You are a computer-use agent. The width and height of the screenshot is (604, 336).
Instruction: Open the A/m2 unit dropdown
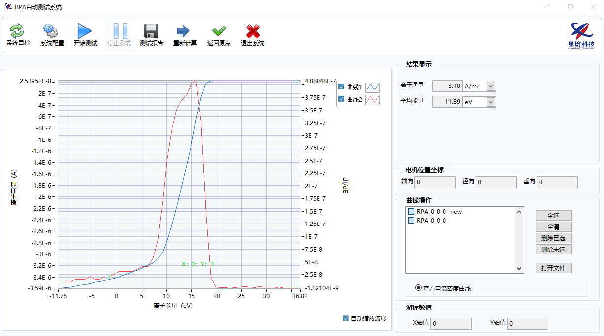click(491, 86)
